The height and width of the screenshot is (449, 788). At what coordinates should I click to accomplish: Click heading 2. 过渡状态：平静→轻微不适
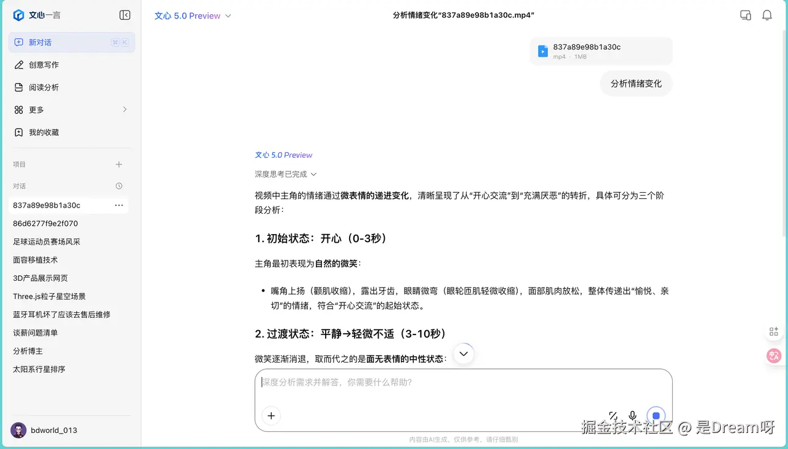coord(350,334)
